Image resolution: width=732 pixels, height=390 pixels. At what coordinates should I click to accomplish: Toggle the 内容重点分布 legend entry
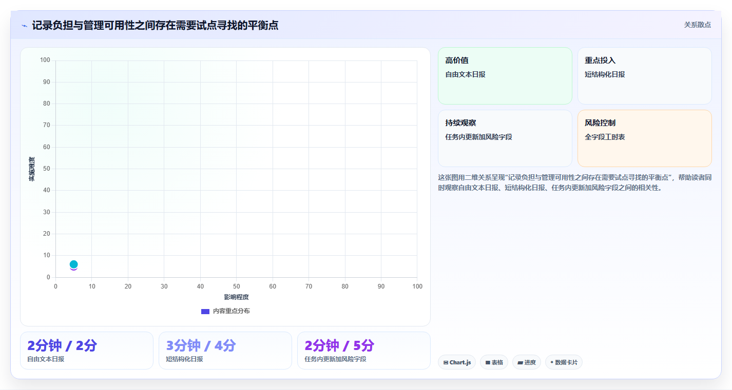tap(225, 311)
